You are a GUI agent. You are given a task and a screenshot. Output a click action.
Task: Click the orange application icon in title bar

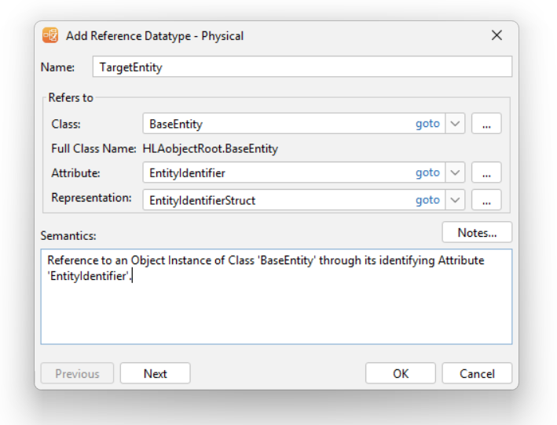point(50,35)
